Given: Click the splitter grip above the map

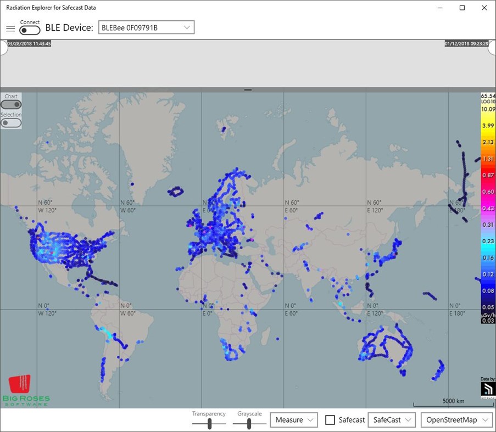Looking at the screenshot, I should pos(248,89).
